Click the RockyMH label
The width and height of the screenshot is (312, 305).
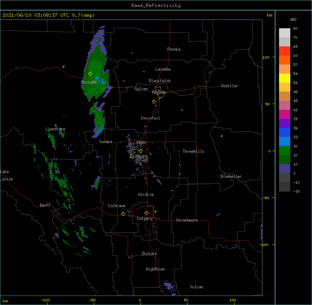89,82
